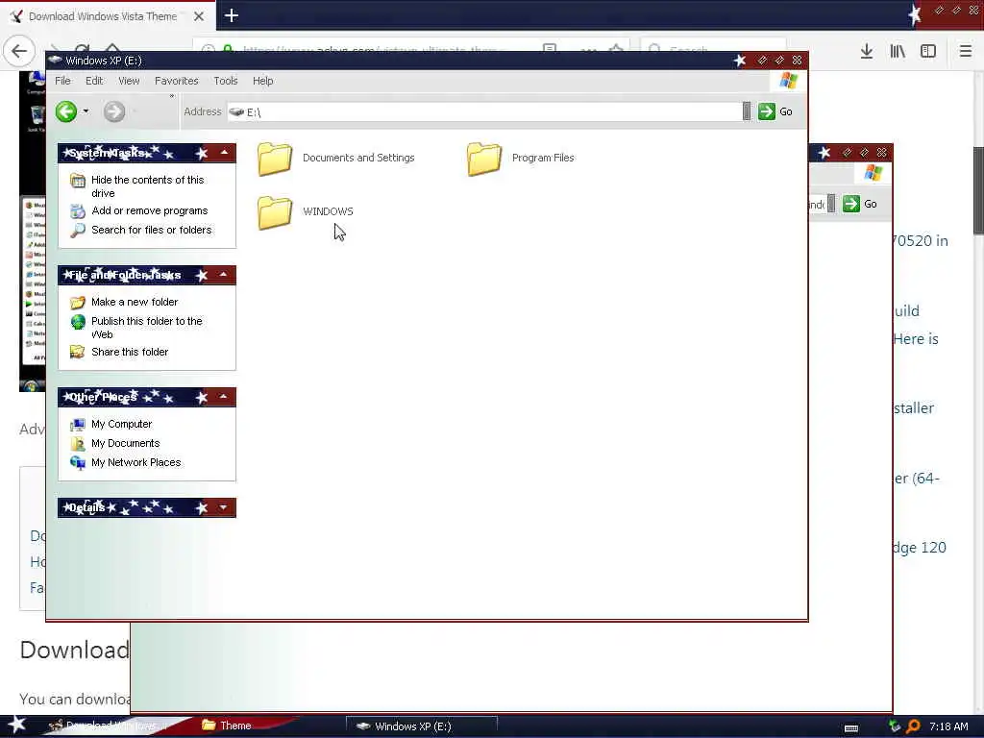Collapse the Other Places panel
984x738 pixels.
(x=224, y=397)
